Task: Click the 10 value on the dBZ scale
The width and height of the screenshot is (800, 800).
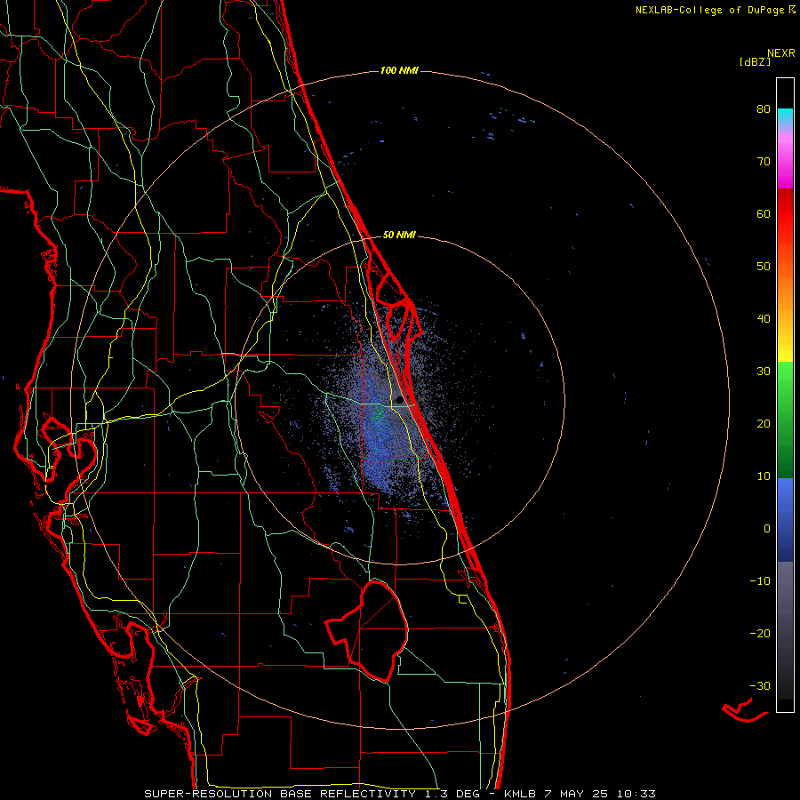Action: tap(764, 476)
